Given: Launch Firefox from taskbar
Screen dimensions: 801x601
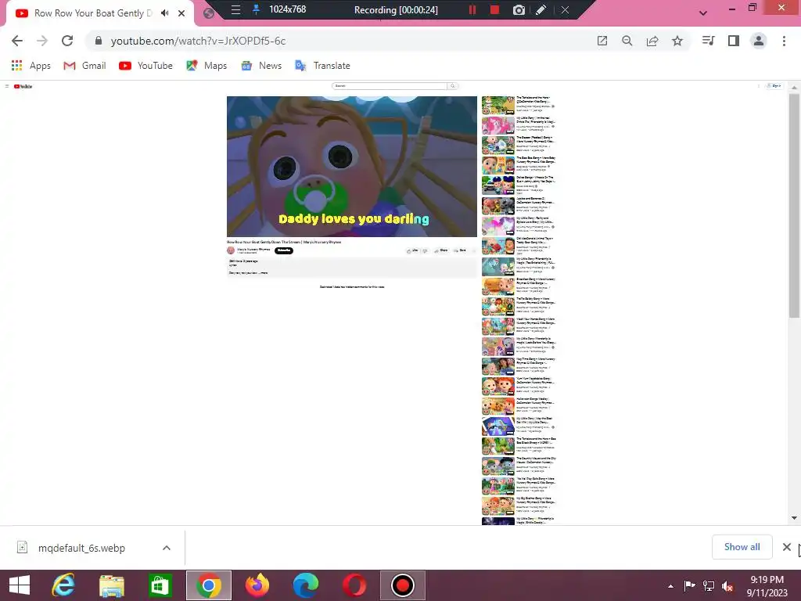Looking at the screenshot, I should click(x=257, y=585).
